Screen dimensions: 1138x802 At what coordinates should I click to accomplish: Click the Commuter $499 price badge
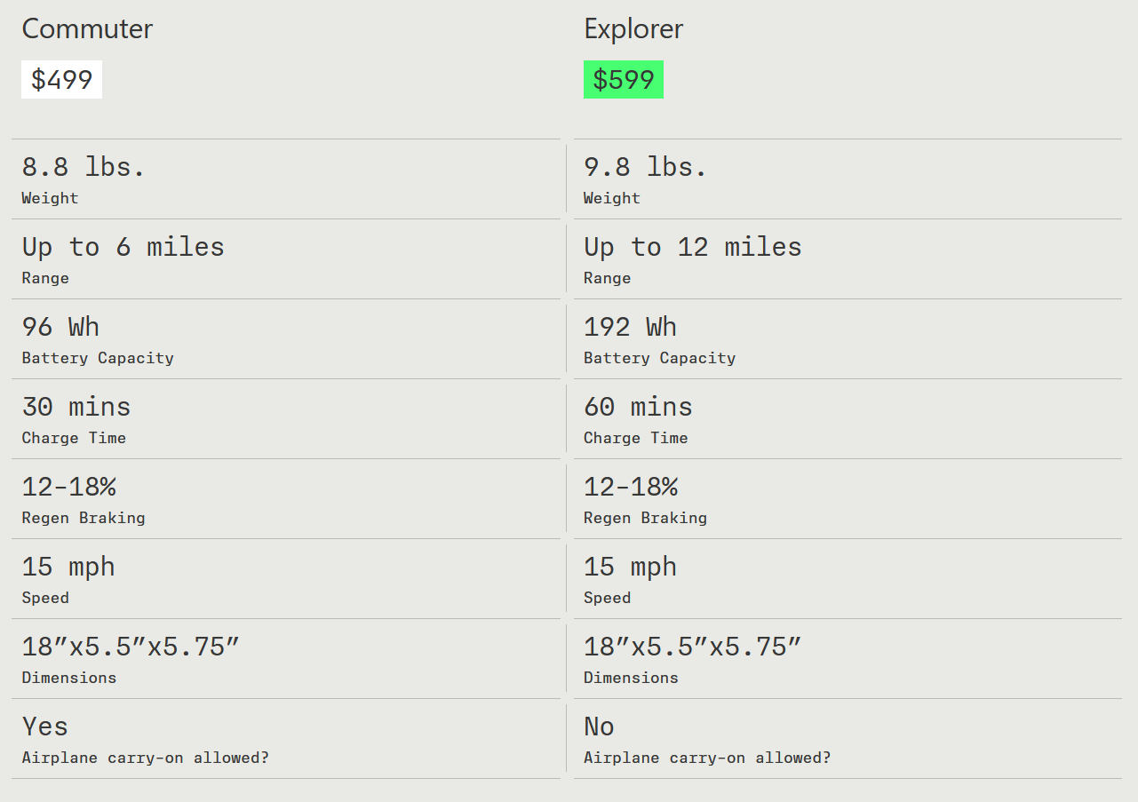(61, 80)
